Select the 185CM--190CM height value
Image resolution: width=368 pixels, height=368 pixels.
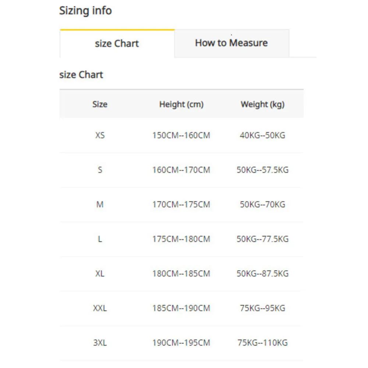point(181,308)
